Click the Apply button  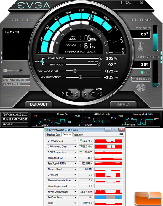(124, 104)
